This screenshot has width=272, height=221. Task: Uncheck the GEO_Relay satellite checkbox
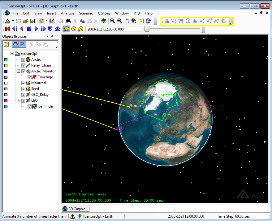pyautogui.click(x=23, y=95)
